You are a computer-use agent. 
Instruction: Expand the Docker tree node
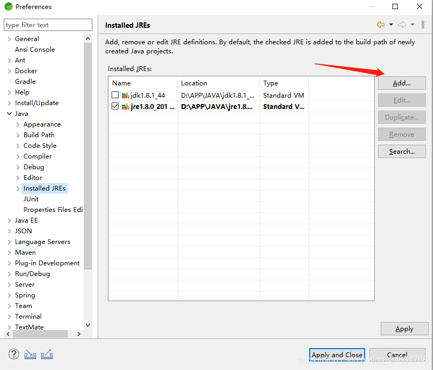(x=9, y=71)
